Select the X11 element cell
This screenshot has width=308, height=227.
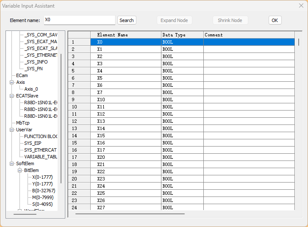[126, 107]
